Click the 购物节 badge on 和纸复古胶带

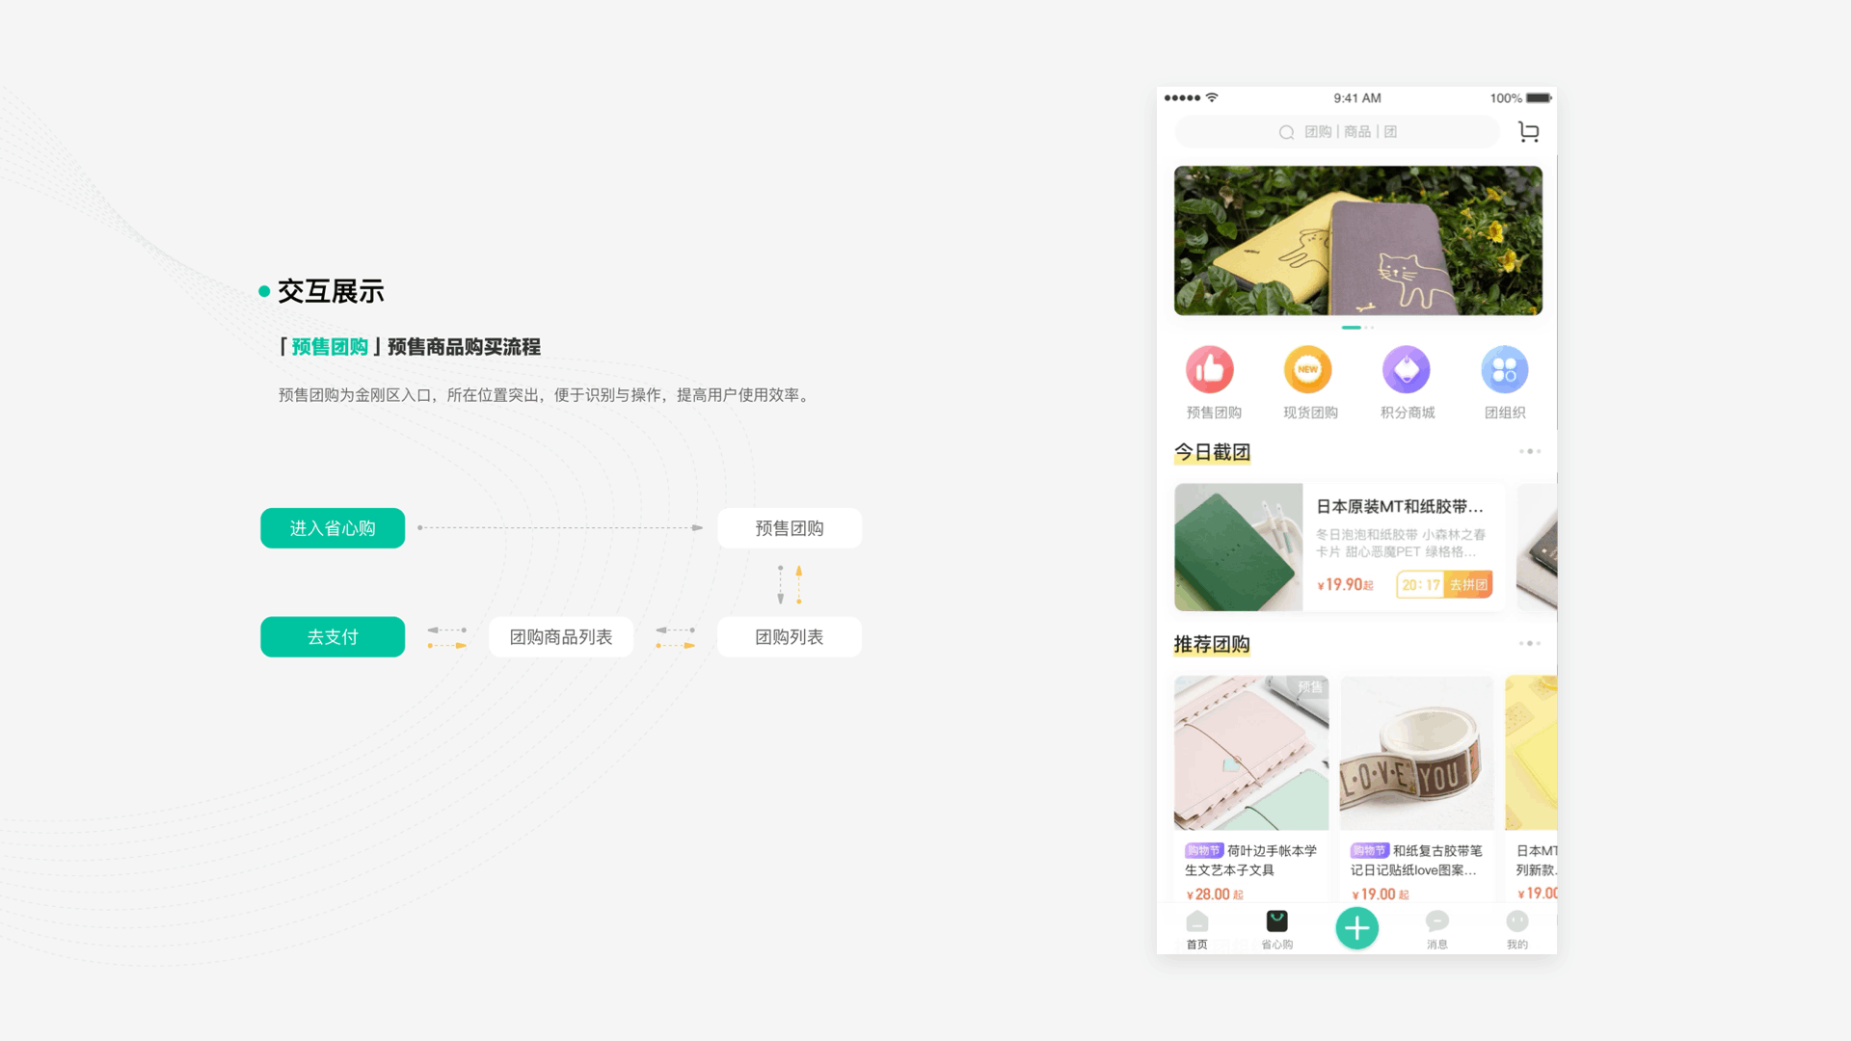(1370, 851)
